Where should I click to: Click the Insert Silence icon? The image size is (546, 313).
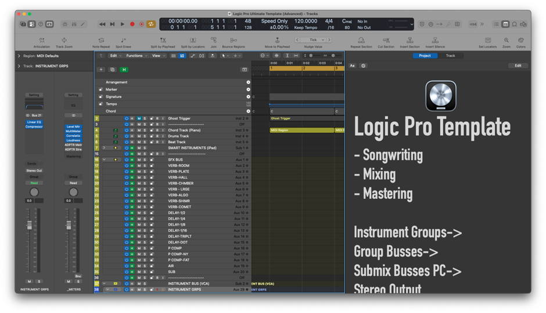(434, 41)
